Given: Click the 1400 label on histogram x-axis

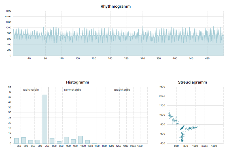Looking at the screenshot, I should pyautogui.click(x=140, y=146).
